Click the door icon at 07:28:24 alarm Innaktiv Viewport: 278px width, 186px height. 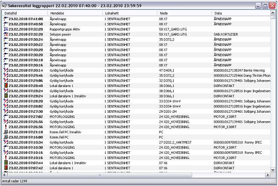(x=6, y=96)
